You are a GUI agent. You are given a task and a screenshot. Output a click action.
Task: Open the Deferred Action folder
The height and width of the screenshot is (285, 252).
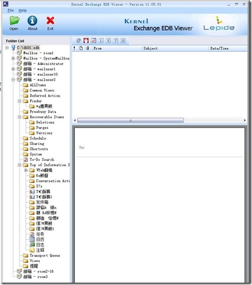pyautogui.click(x=45, y=95)
